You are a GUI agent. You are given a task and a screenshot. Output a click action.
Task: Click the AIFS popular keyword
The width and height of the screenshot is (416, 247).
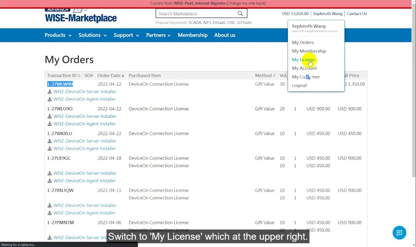click(x=207, y=23)
